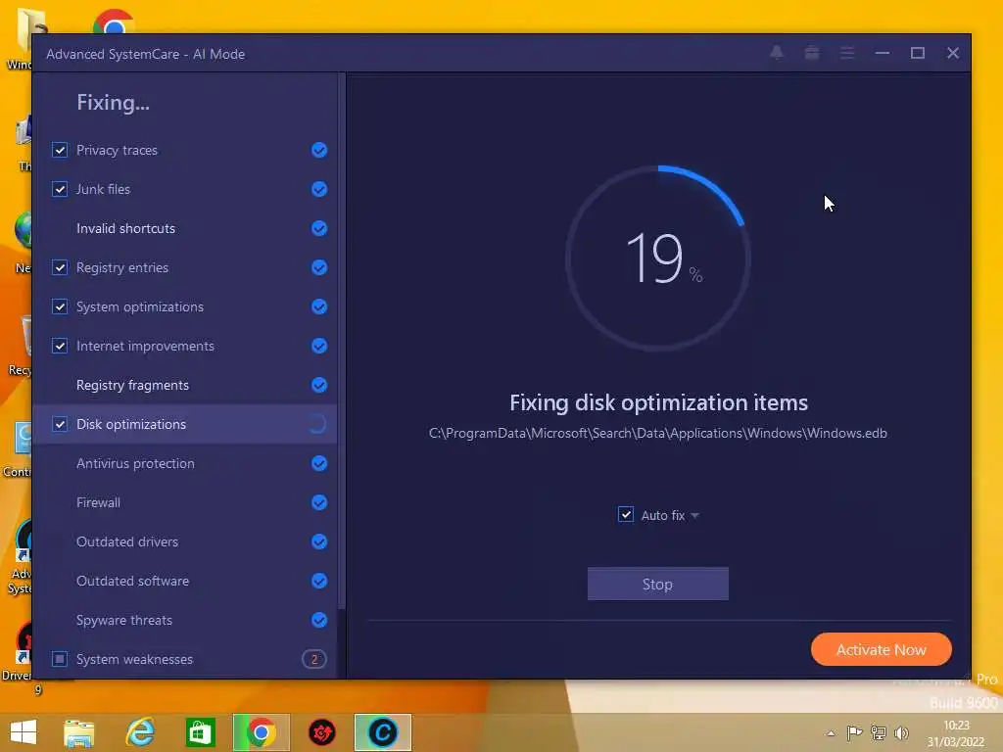Click the notification bell icon in title bar
This screenshot has width=1003, height=752.
tap(777, 53)
